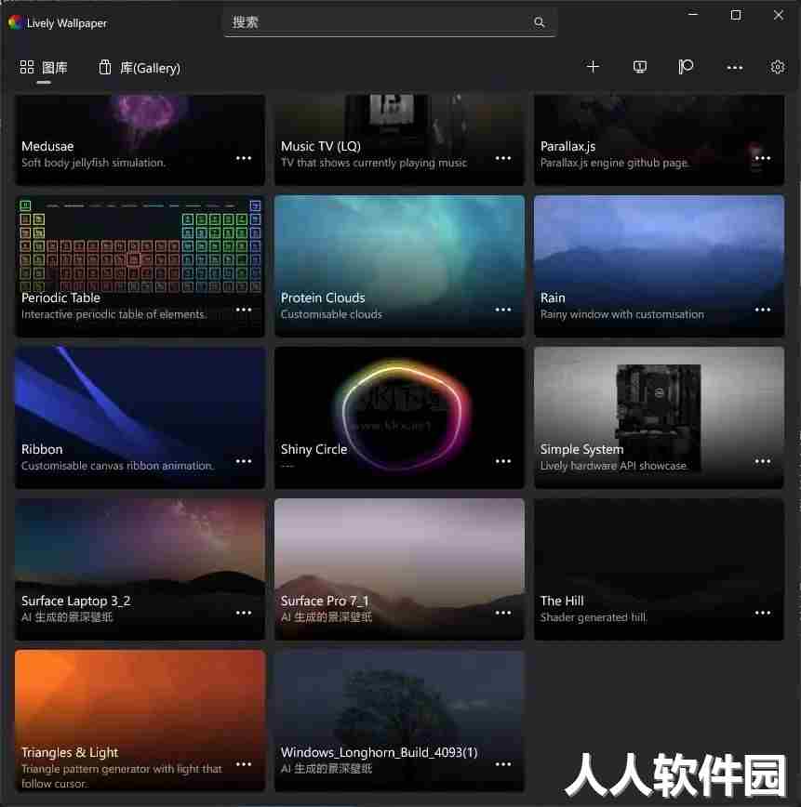
Task: Apply the Protein Clouds wallpaper
Action: [x=400, y=266]
